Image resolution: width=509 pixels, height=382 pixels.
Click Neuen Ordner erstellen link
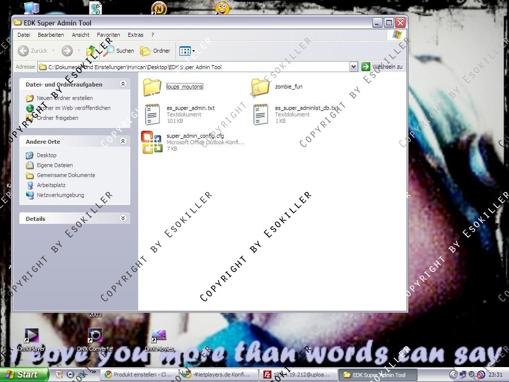point(64,98)
